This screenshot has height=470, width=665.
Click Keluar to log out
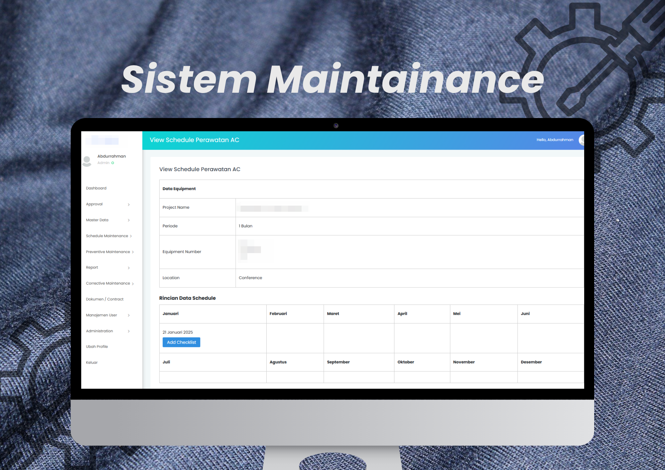tap(91, 362)
